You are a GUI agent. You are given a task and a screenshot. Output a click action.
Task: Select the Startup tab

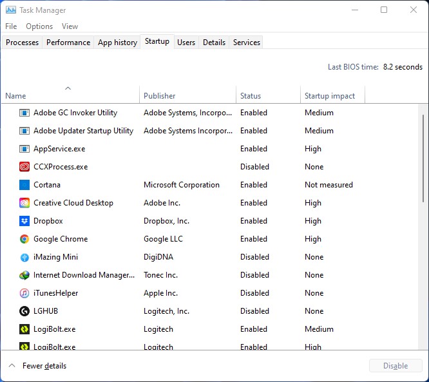157,42
